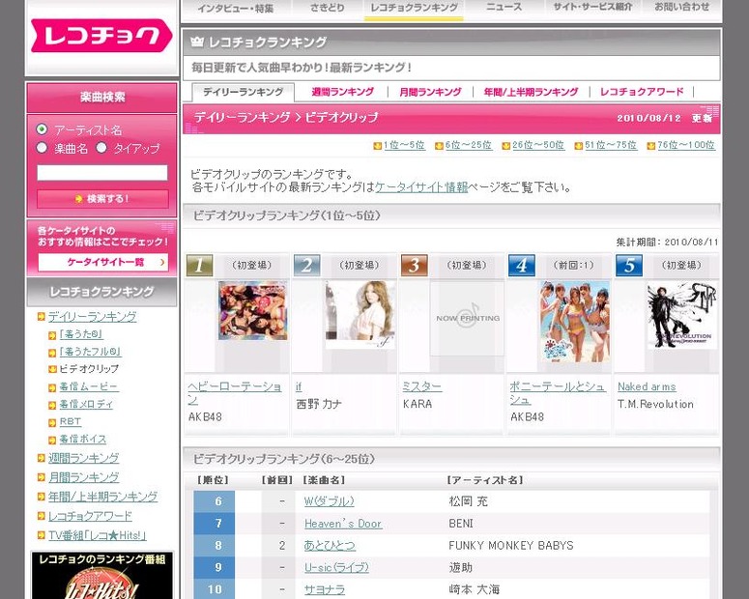Click the if song link

click(x=299, y=386)
